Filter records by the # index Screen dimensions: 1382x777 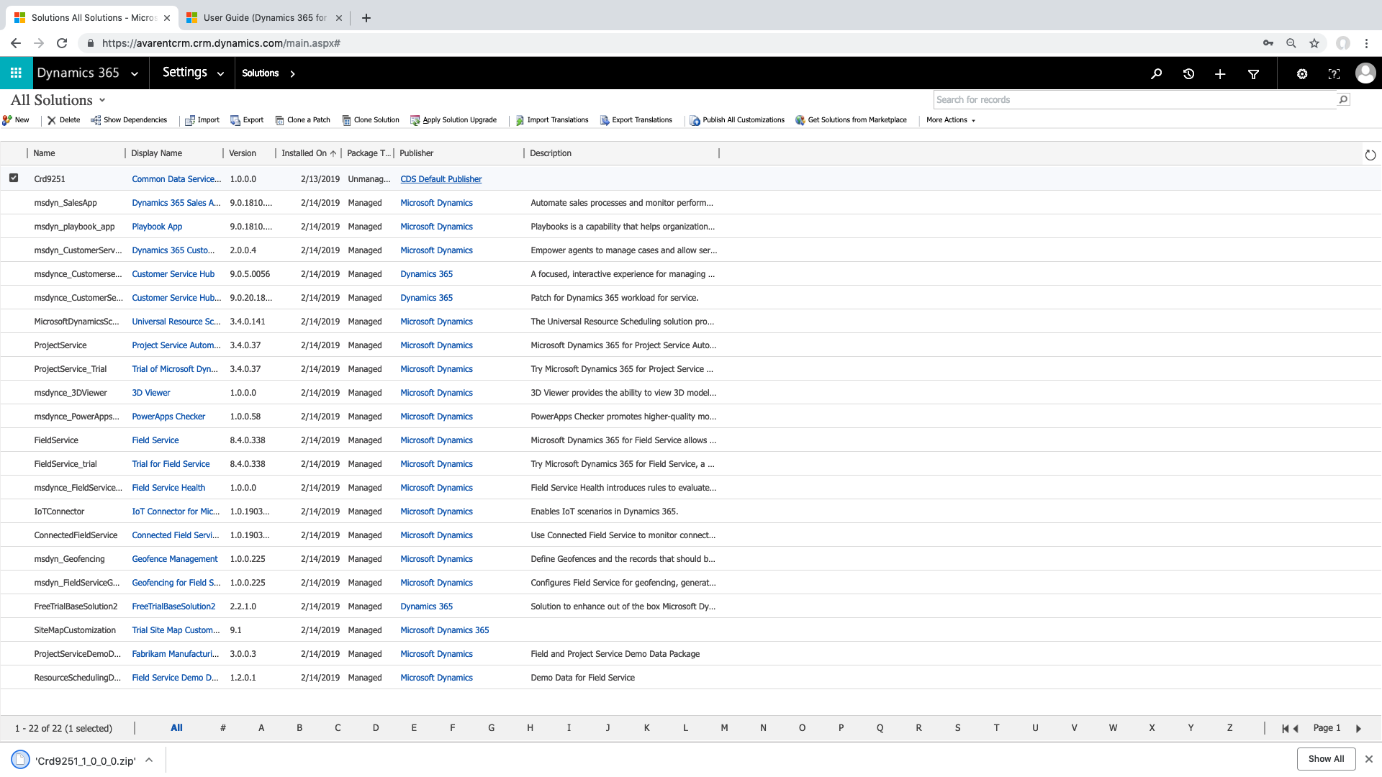(x=223, y=728)
